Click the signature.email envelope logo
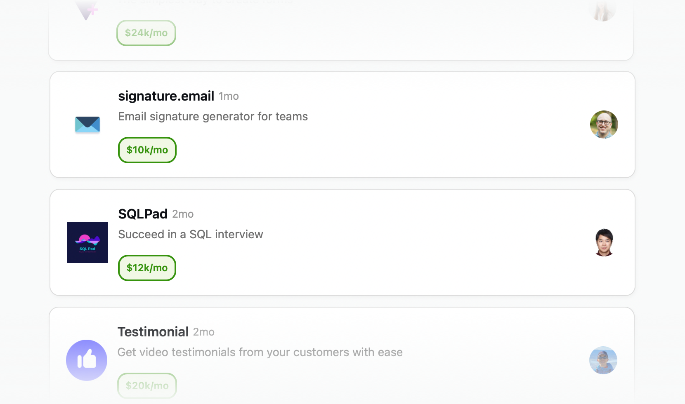Image resolution: width=685 pixels, height=404 pixels. click(87, 124)
